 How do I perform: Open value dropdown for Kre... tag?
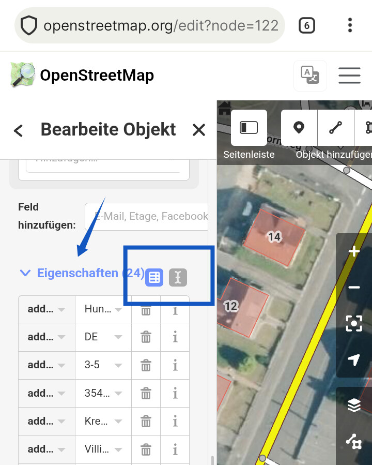118,422
